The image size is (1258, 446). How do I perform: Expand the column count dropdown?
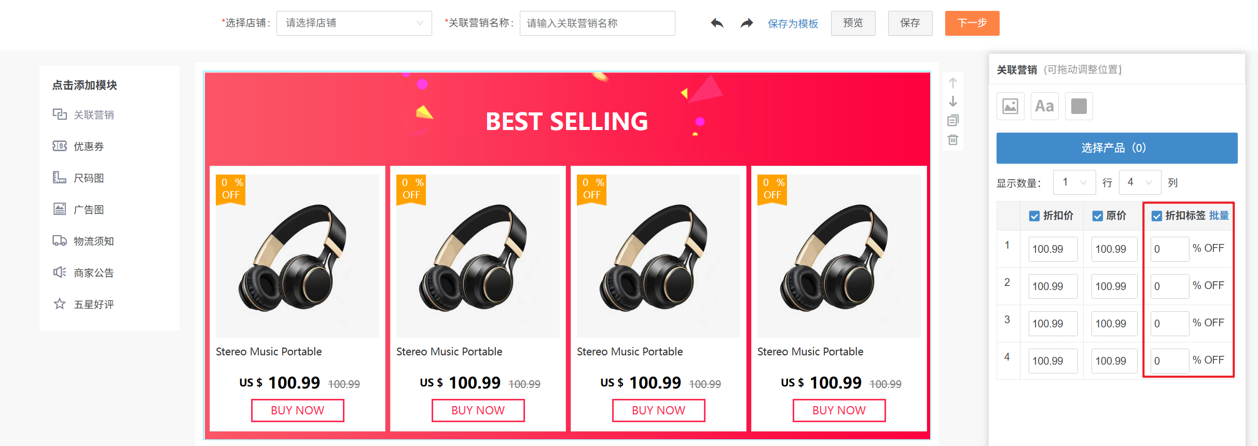1140,182
